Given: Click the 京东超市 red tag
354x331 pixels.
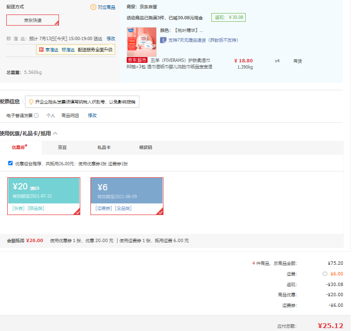Looking at the screenshot, I should pos(137,60).
